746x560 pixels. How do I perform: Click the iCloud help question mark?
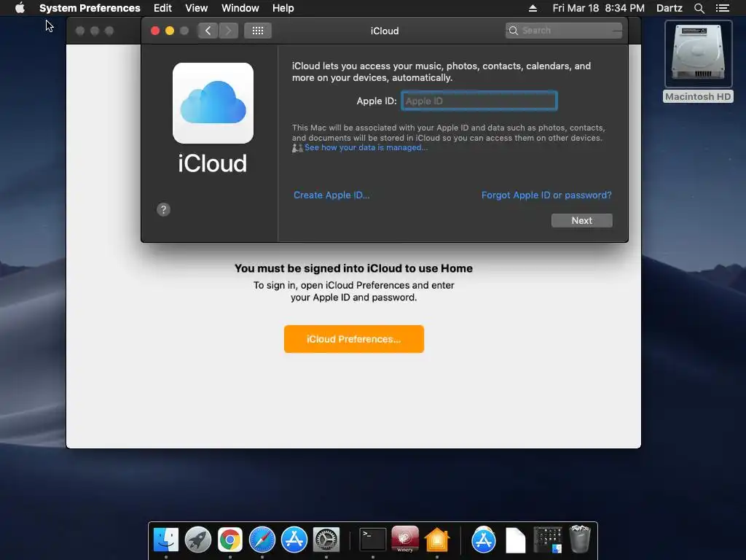click(163, 209)
